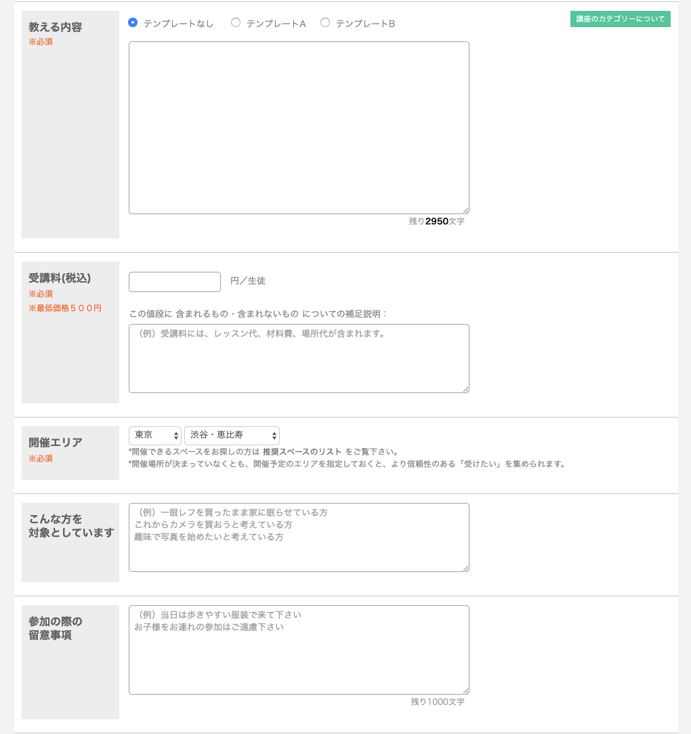Click the ※最低価格500円 note
691x734 pixels.
65,308
